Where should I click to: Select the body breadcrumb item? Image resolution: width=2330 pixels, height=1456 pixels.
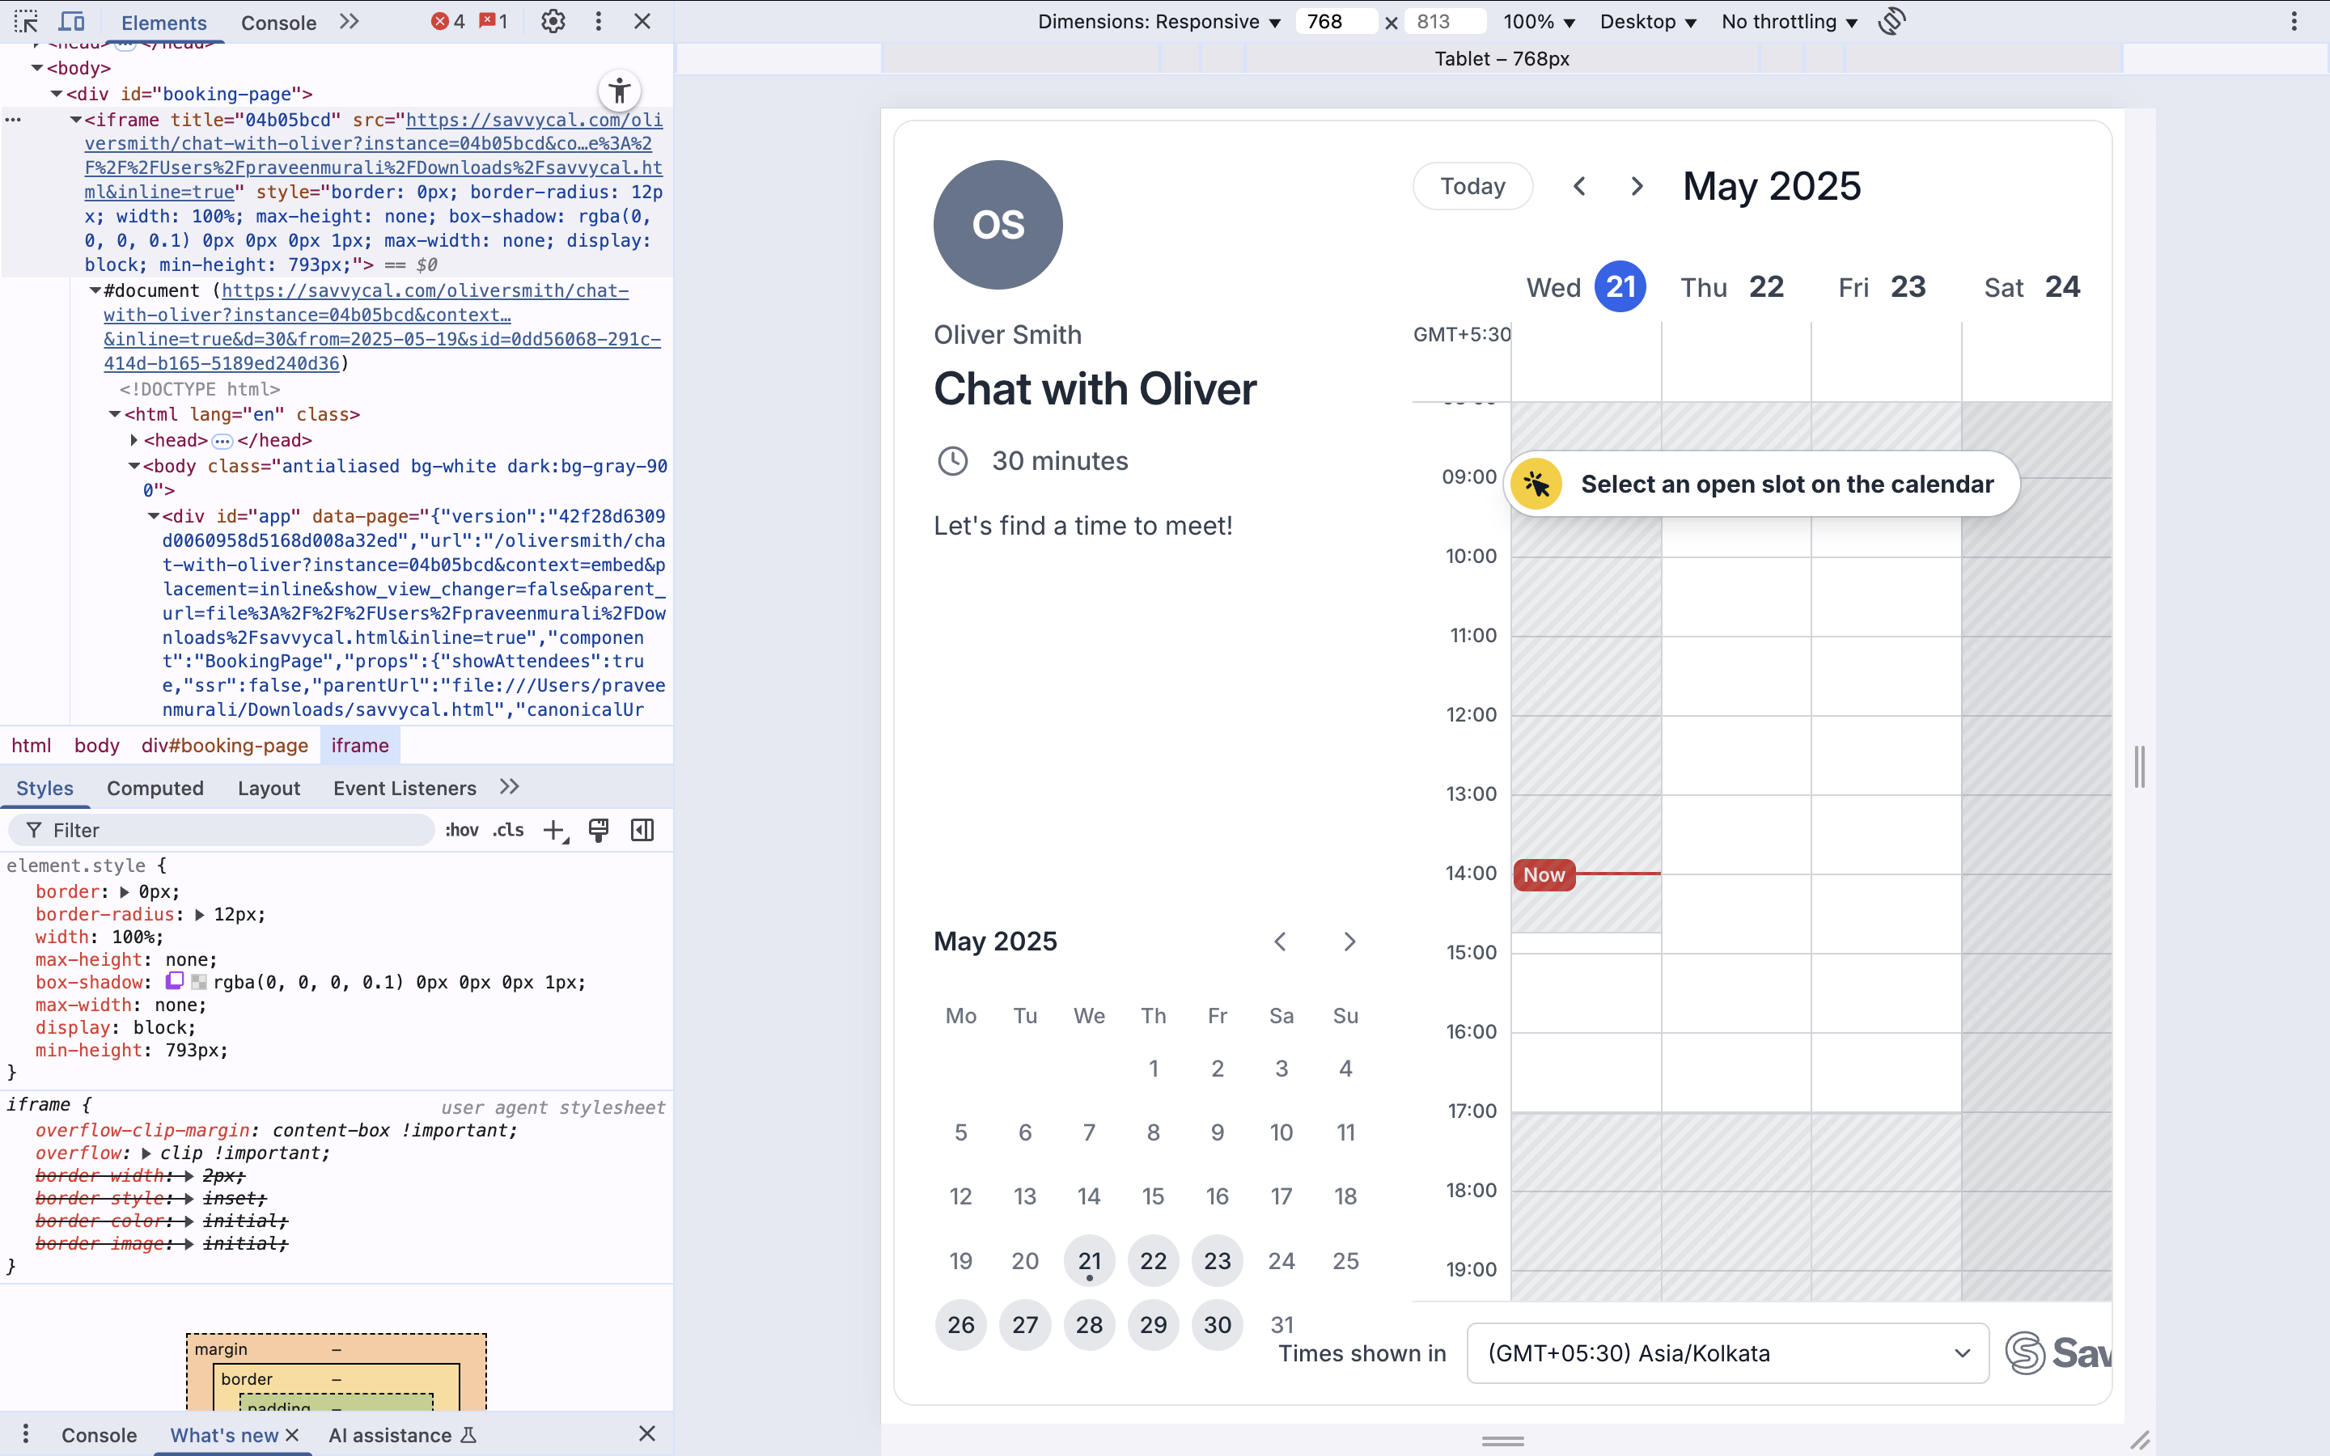(96, 745)
